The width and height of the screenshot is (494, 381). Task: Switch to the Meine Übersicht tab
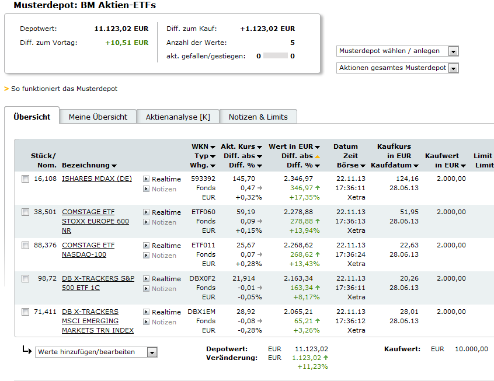98,117
